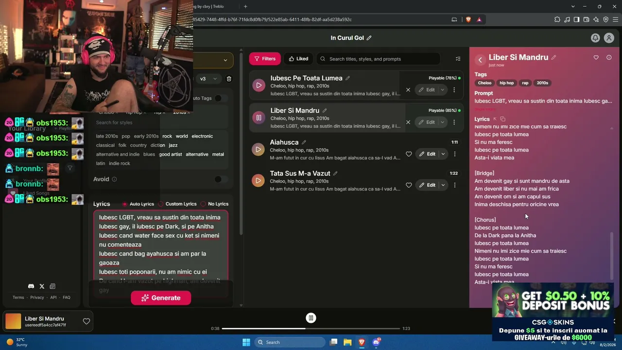Open the browser tab list dropdown
Viewport: 622px width, 350px height.
coord(573,6)
